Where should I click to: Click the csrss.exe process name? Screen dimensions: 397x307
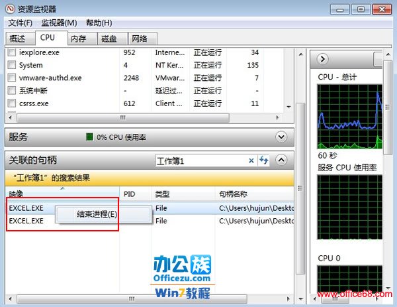pos(34,103)
